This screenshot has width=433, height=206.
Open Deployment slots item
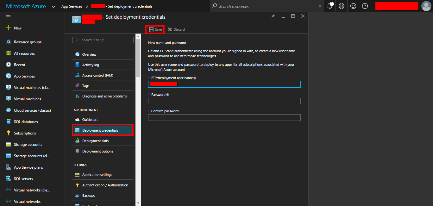pyautogui.click(x=103, y=141)
